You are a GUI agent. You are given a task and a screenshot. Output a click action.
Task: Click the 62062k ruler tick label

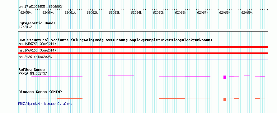(92, 13)
